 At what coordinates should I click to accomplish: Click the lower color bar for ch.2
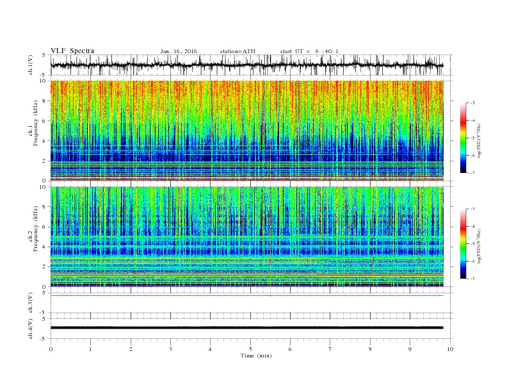point(463,244)
